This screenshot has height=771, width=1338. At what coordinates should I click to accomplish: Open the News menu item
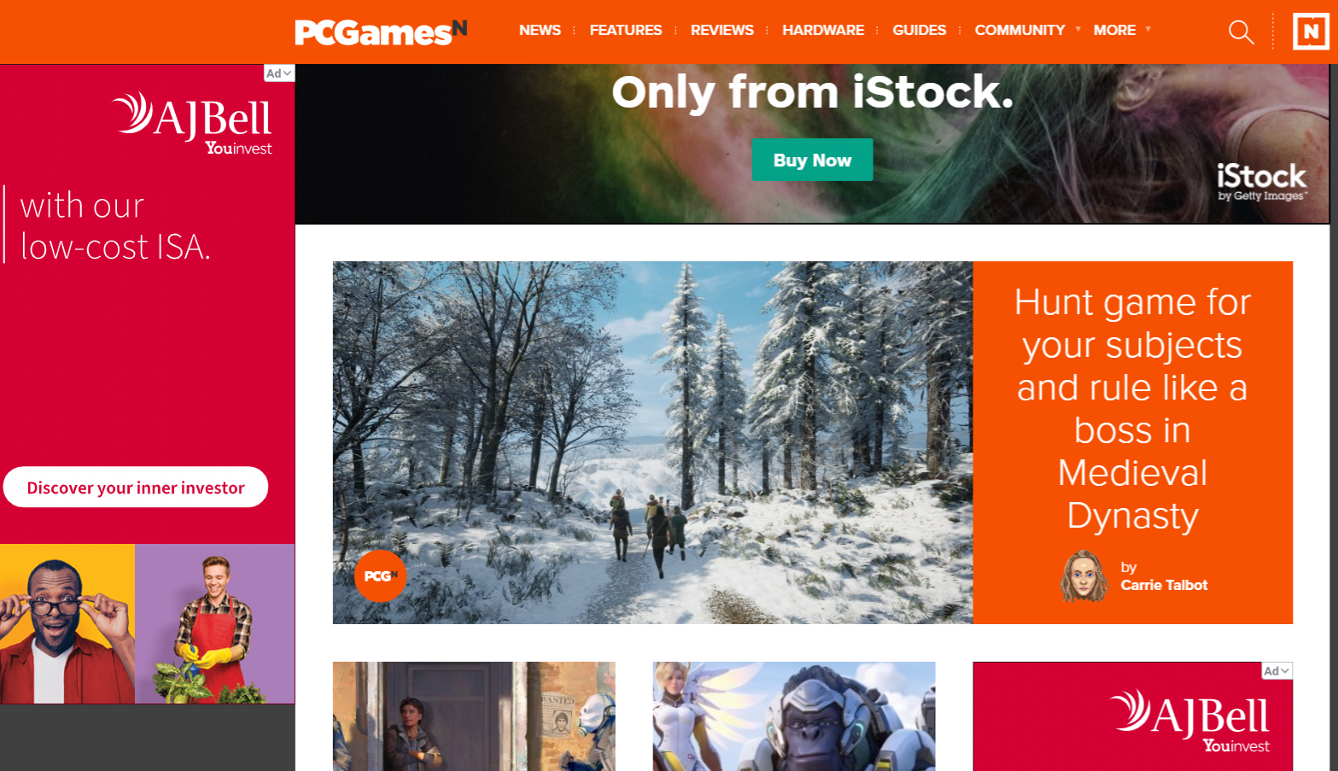click(540, 30)
